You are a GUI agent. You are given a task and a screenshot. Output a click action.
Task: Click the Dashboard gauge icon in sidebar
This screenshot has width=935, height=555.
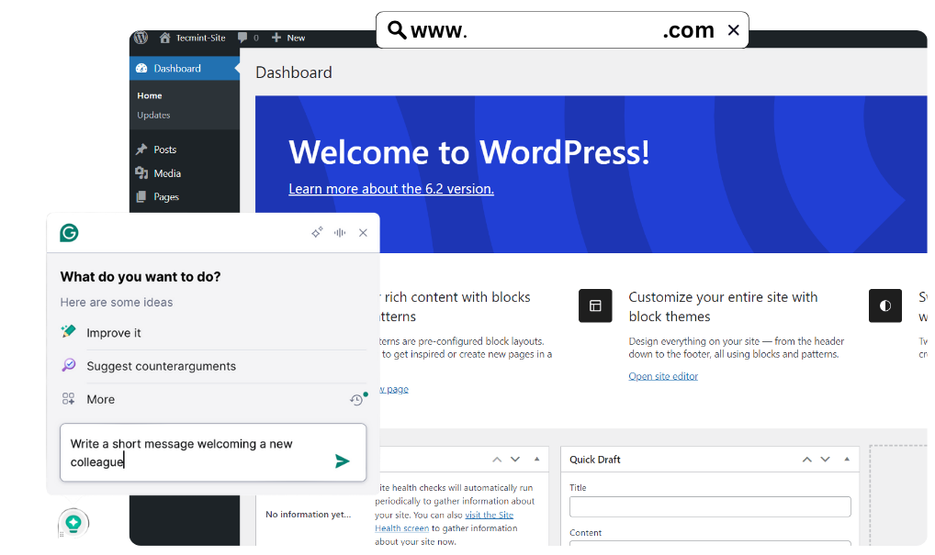141,68
